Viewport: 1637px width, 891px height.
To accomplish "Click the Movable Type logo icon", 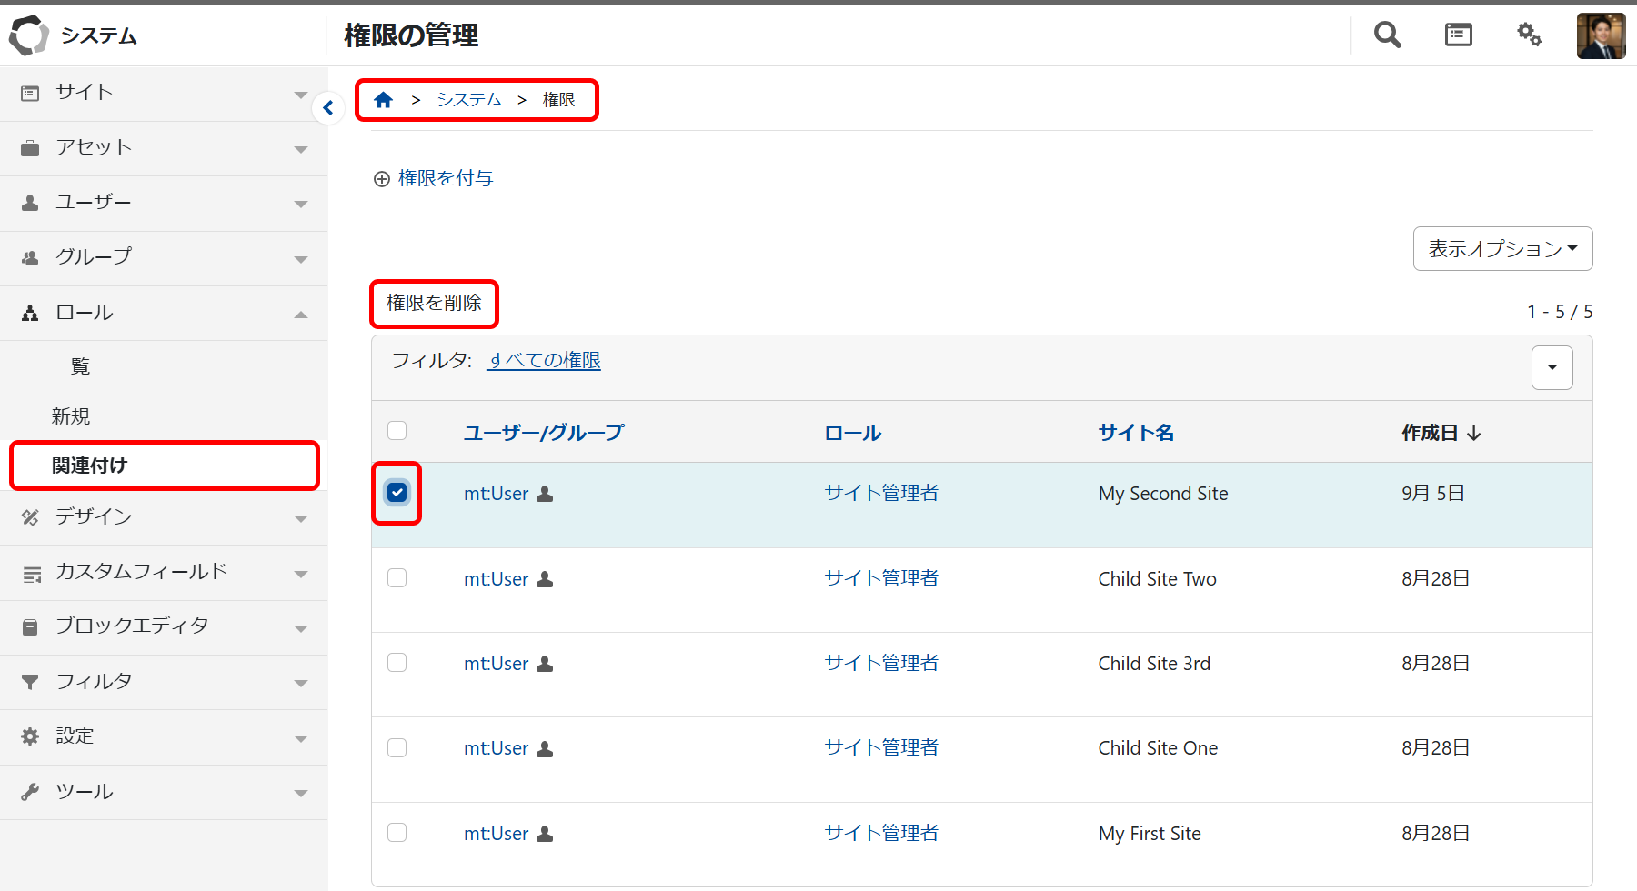I will (x=29, y=35).
